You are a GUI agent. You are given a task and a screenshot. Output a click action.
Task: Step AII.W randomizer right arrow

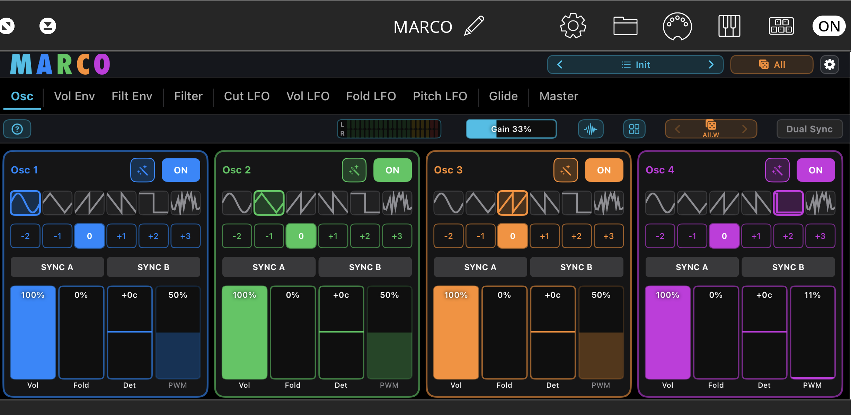coord(745,129)
